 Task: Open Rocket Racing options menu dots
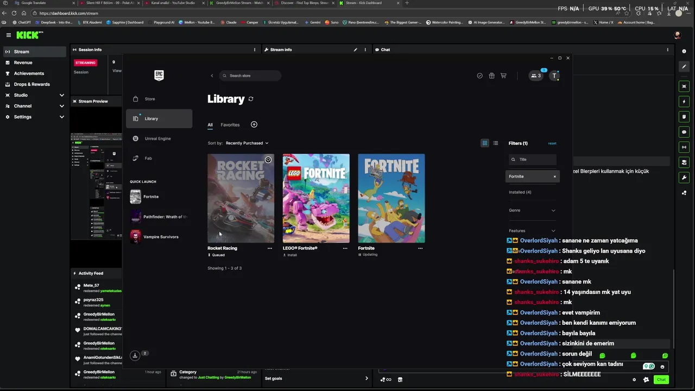click(x=269, y=248)
